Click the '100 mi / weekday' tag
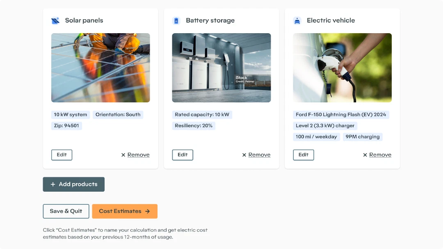Viewport: 443px width, 249px height. click(316, 137)
